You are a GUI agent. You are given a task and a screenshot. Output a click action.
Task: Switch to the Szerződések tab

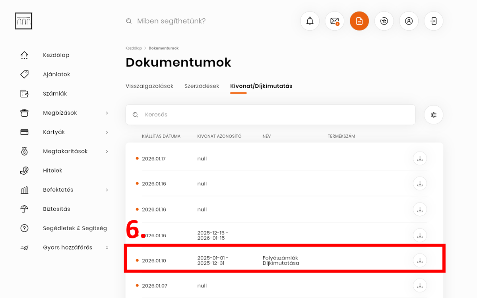point(202,86)
